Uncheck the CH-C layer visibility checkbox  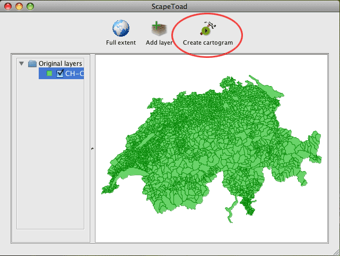click(x=60, y=73)
